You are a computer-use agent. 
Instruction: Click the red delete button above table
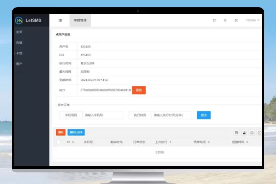(61, 132)
